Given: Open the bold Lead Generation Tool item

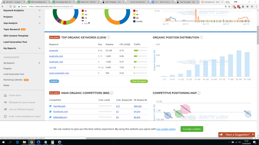Looking at the screenshot, I should (x=15, y=42).
